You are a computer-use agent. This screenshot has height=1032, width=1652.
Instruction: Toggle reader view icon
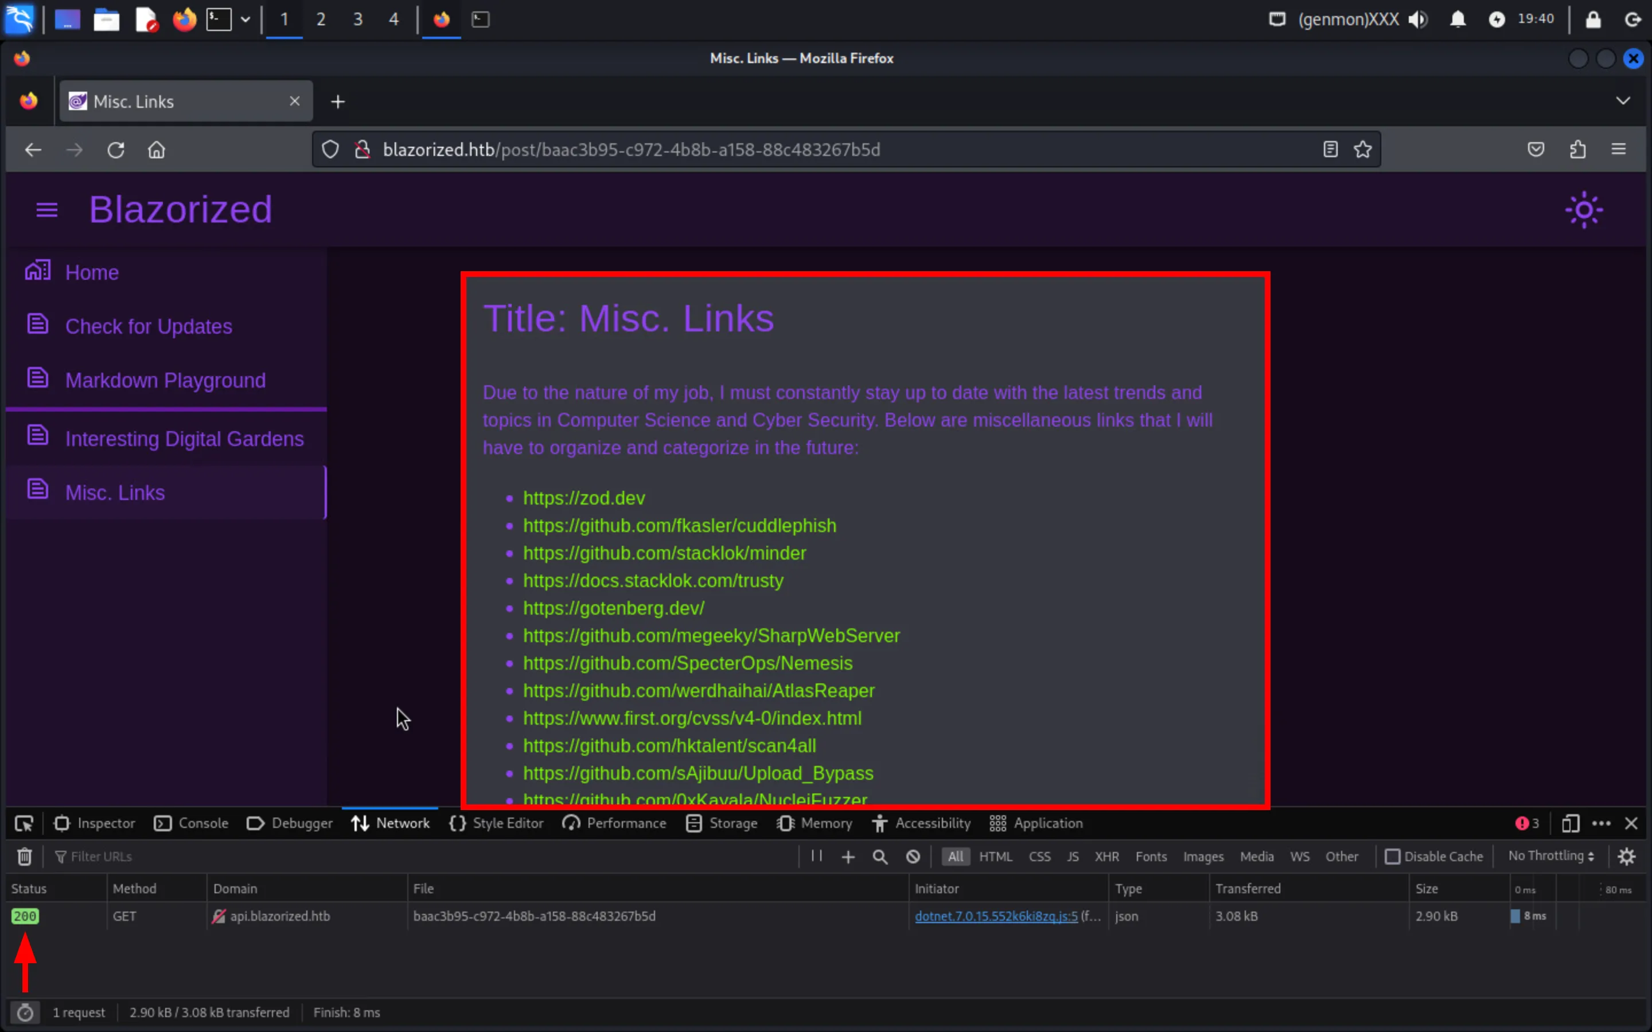click(x=1330, y=150)
